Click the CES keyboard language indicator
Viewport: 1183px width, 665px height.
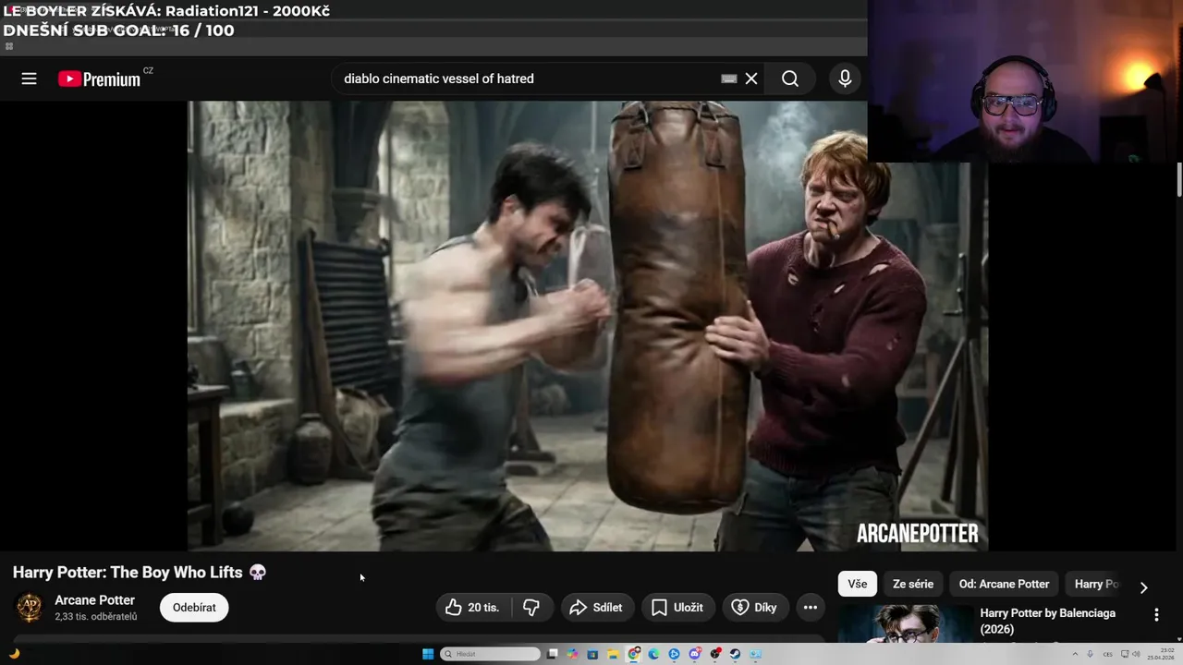point(1107,654)
